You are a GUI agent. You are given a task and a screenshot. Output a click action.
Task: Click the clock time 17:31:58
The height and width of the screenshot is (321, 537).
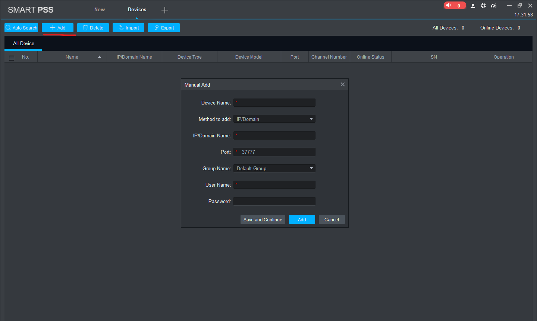(x=524, y=15)
